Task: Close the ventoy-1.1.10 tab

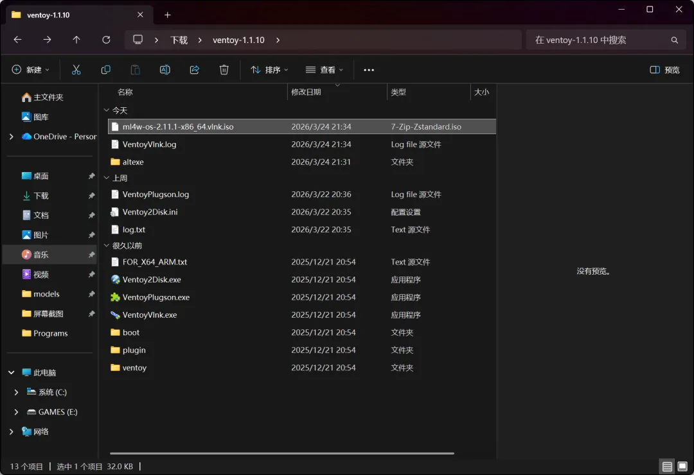Action: pos(140,15)
